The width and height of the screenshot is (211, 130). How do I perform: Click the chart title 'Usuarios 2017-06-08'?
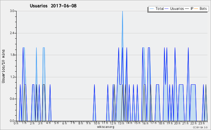(x=53, y=6)
